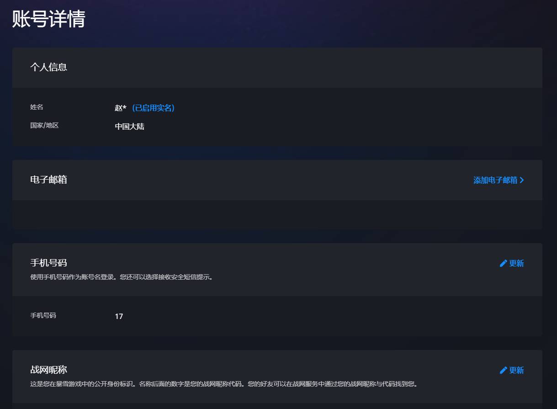Click the 战网昵称 description starting 这是您在暴雪游戏中
The height and width of the screenshot is (409, 557).
point(224,384)
